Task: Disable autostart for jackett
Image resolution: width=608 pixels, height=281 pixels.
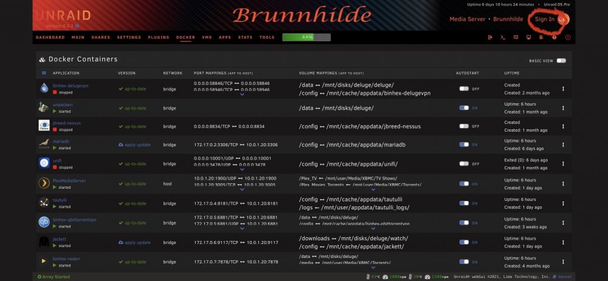Action: 464,242
